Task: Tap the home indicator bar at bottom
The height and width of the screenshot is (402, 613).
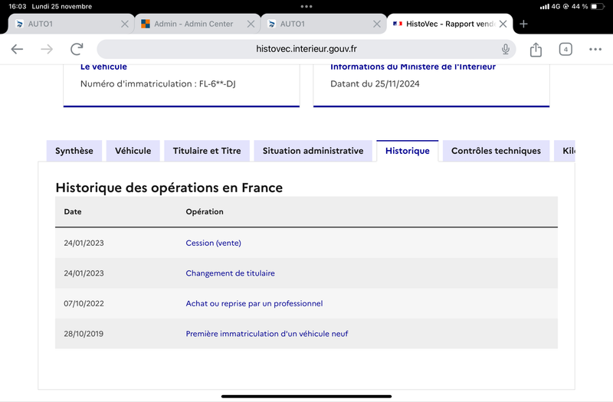Action: coord(306,396)
